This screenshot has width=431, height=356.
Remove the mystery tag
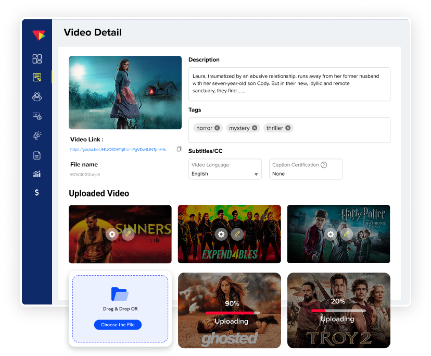(255, 128)
